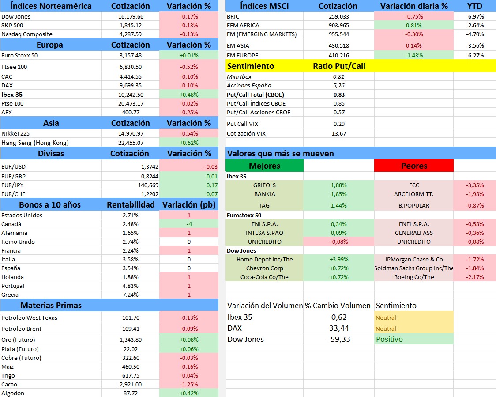This screenshot has width=496, height=397.
Task: Select Acciones España ratio 5,26
Action: pos(339,86)
